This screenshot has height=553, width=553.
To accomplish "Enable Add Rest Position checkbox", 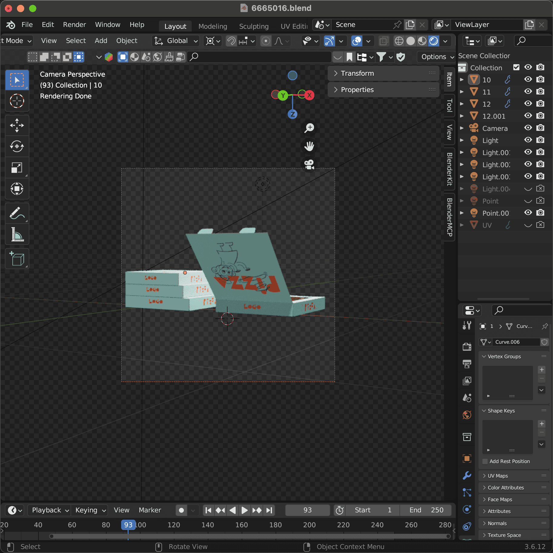I will [485, 461].
